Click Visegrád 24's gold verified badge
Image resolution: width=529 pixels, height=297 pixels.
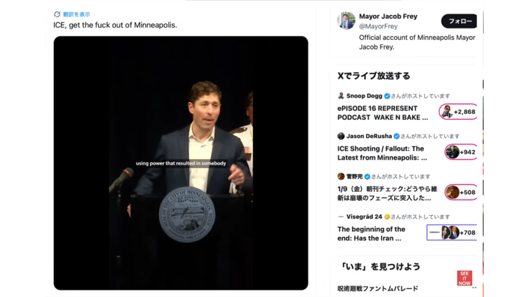tap(387, 217)
